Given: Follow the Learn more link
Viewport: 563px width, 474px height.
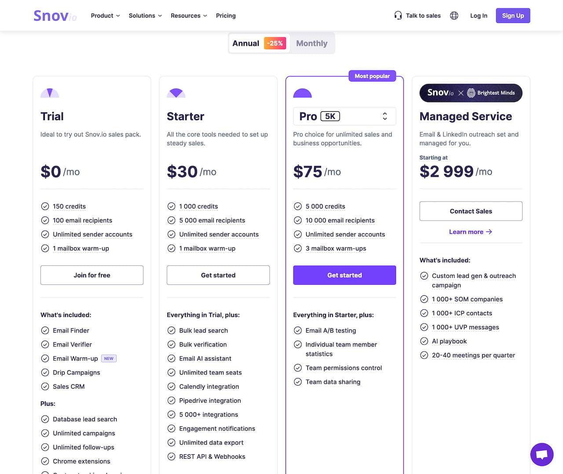Looking at the screenshot, I should (470, 232).
